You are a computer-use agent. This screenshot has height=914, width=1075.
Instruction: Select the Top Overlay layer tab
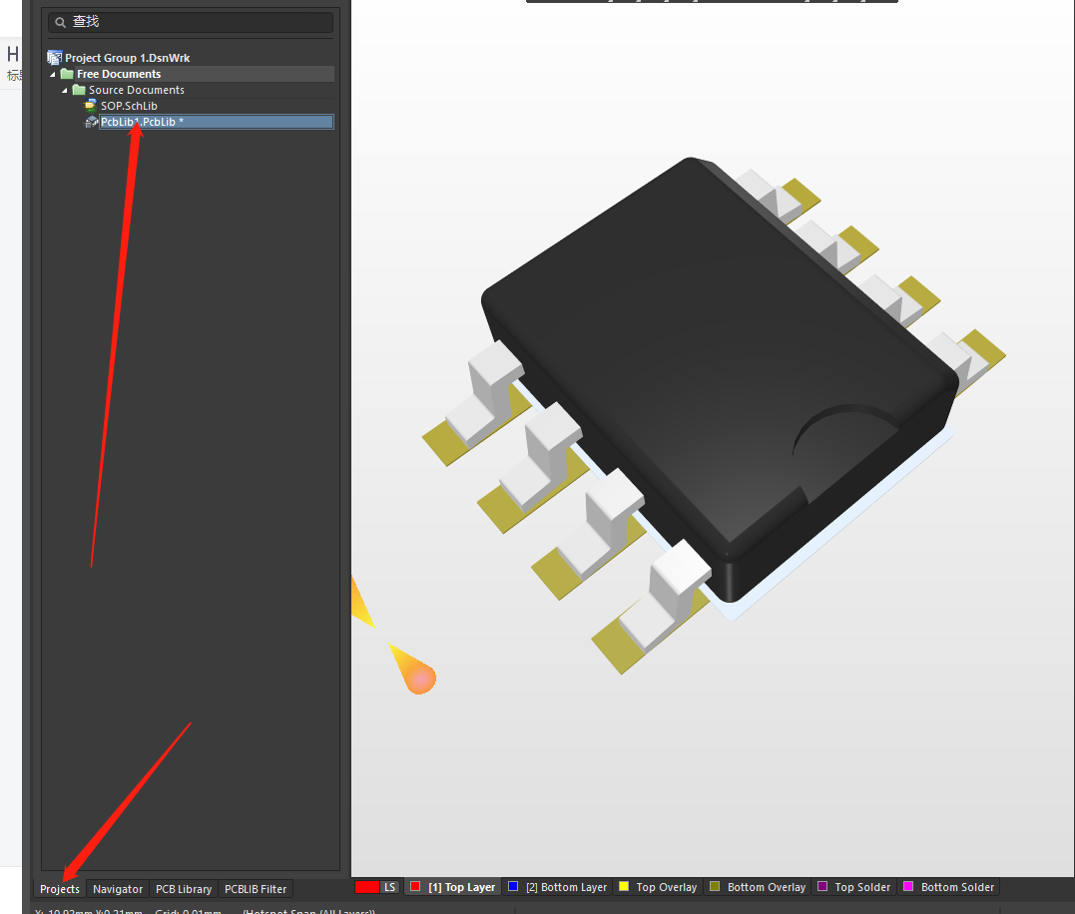(658, 887)
